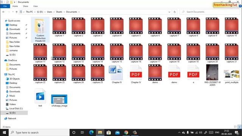Open Microsoft Store from taskbar

coord(109,133)
